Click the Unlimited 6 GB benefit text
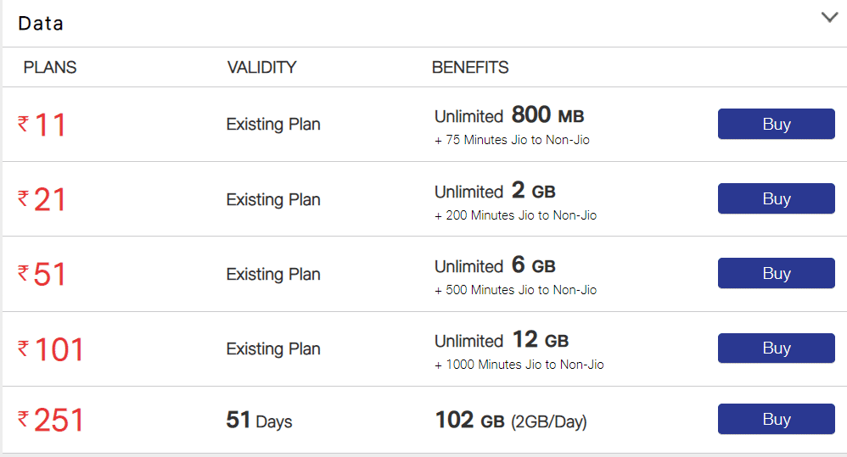847x457 pixels. point(495,265)
